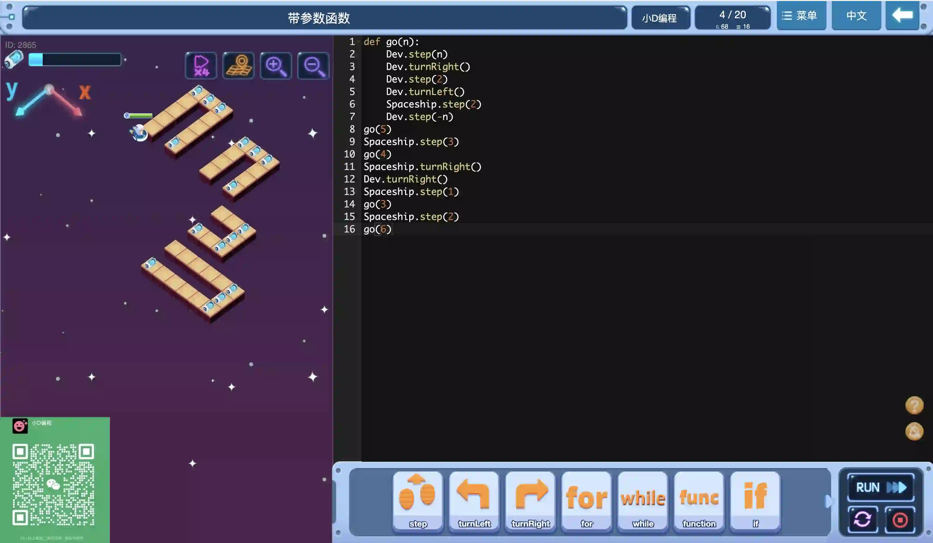The width and height of the screenshot is (933, 543).
Task: Open the 菜单 menu
Action: (x=801, y=16)
